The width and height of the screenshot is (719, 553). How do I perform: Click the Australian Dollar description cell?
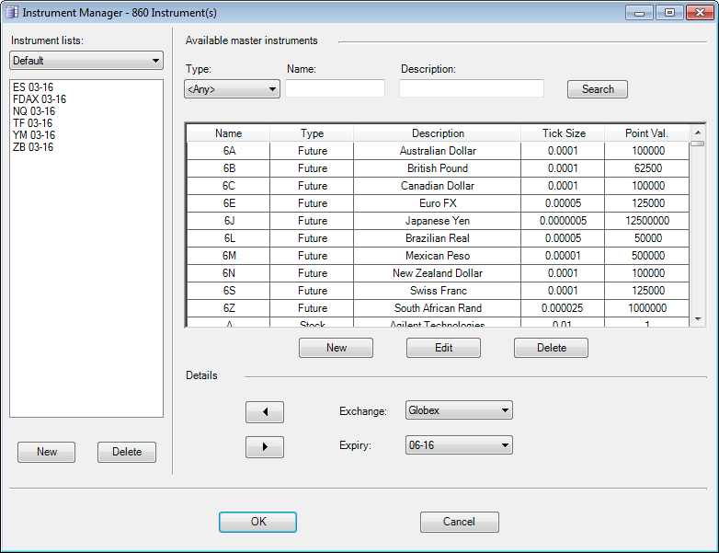tap(438, 151)
